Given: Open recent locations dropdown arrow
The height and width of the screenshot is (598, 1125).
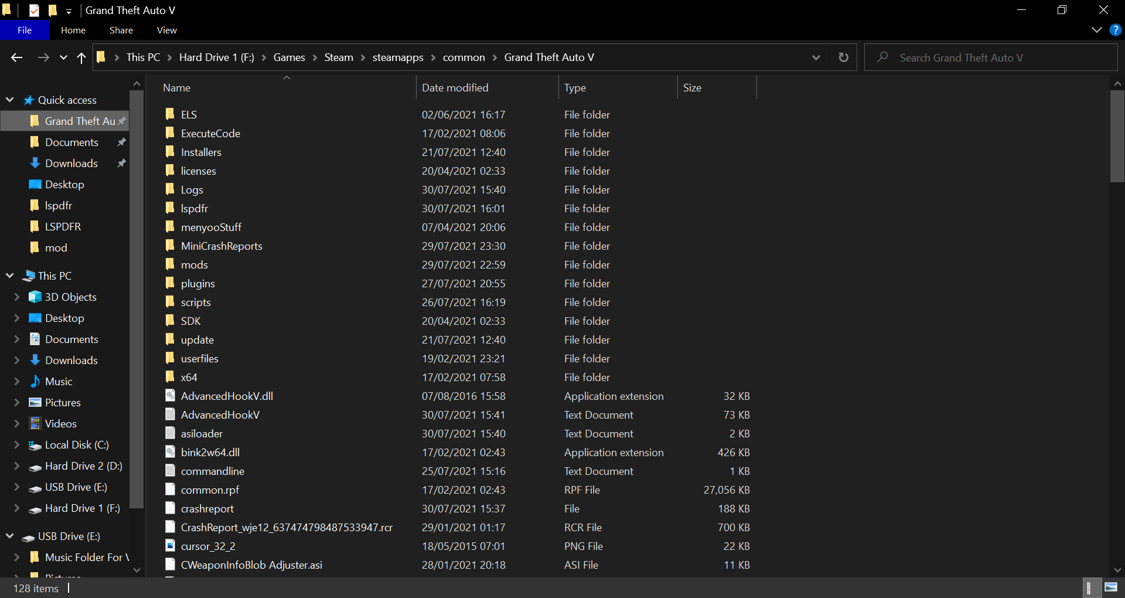Looking at the screenshot, I should pyautogui.click(x=63, y=57).
